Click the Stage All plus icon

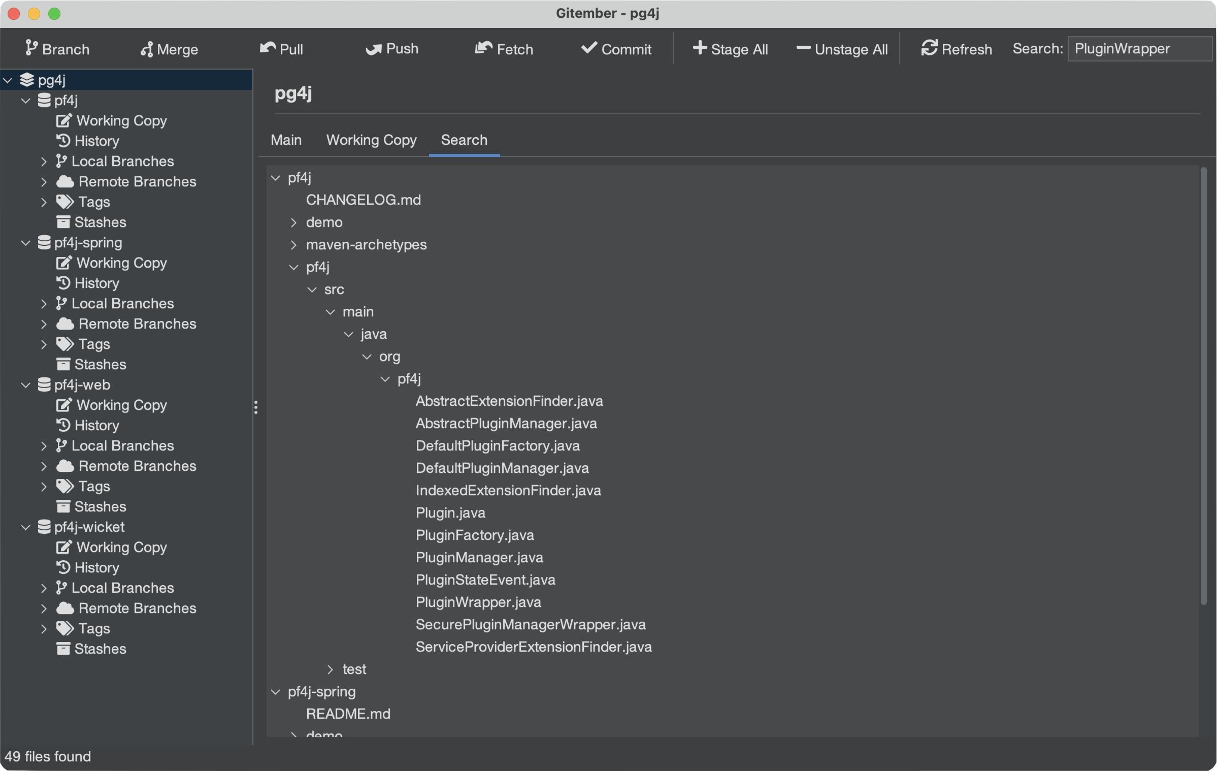click(700, 48)
